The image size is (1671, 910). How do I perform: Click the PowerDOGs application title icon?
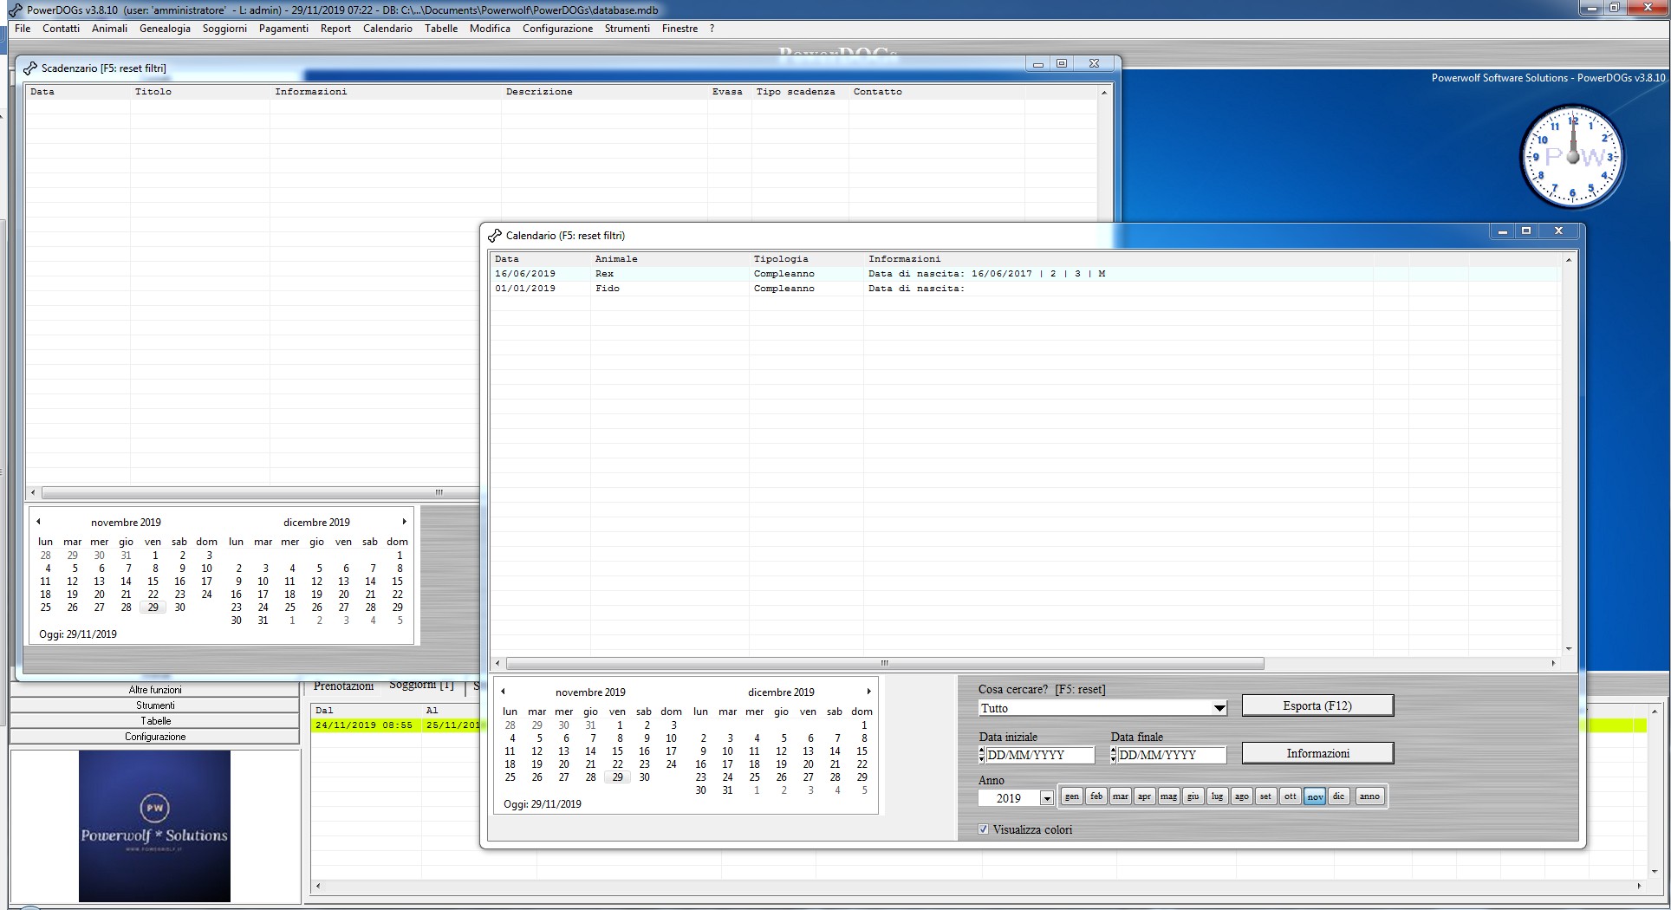click(15, 10)
